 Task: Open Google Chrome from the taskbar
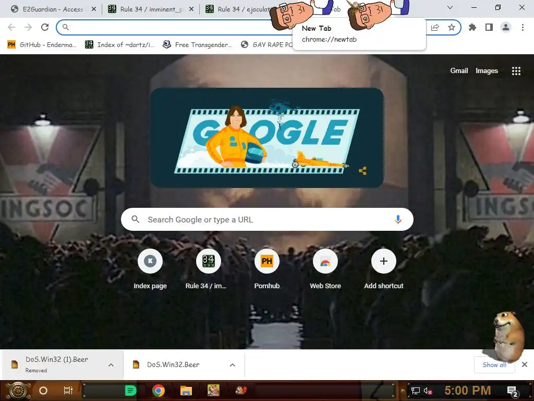[159, 391]
